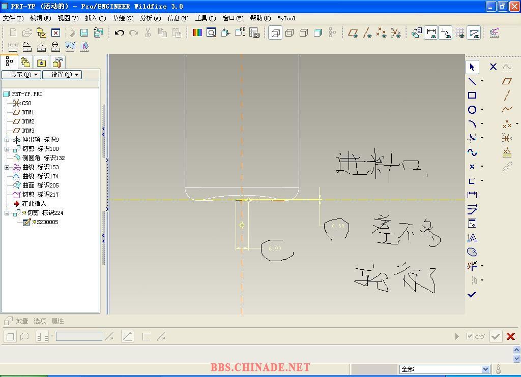Click the 放置 panel button
521x377 pixels.
[22, 321]
